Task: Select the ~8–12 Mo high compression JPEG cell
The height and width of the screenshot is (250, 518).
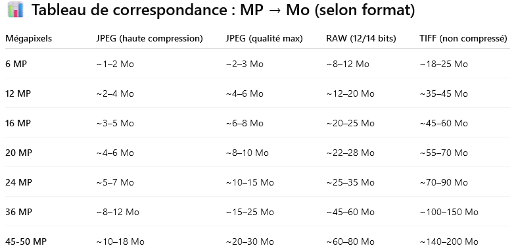Action: click(x=118, y=212)
